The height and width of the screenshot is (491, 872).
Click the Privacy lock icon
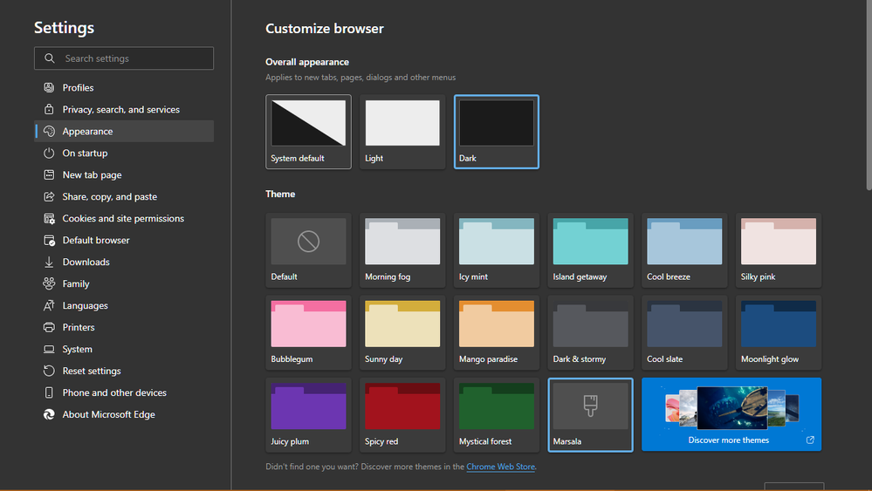coord(49,109)
